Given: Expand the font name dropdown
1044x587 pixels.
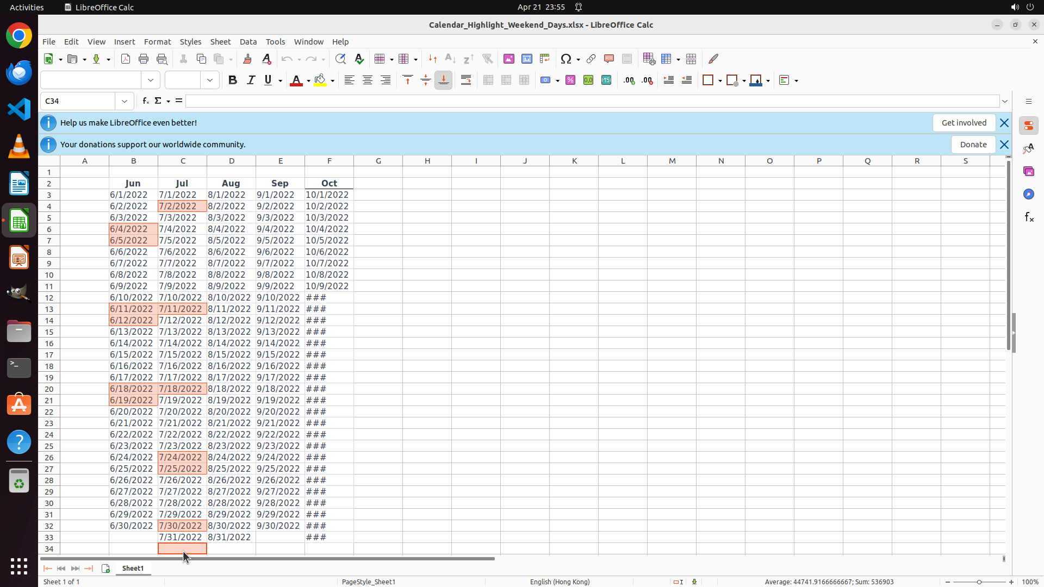Looking at the screenshot, I should point(151,80).
